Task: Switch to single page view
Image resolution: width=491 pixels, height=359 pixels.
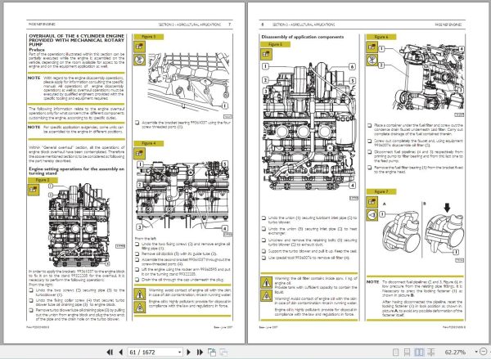Action: pyautogui.click(x=395, y=352)
